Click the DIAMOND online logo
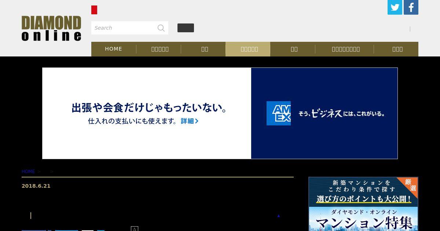Viewport: 440px width, 231px height. [x=51, y=28]
